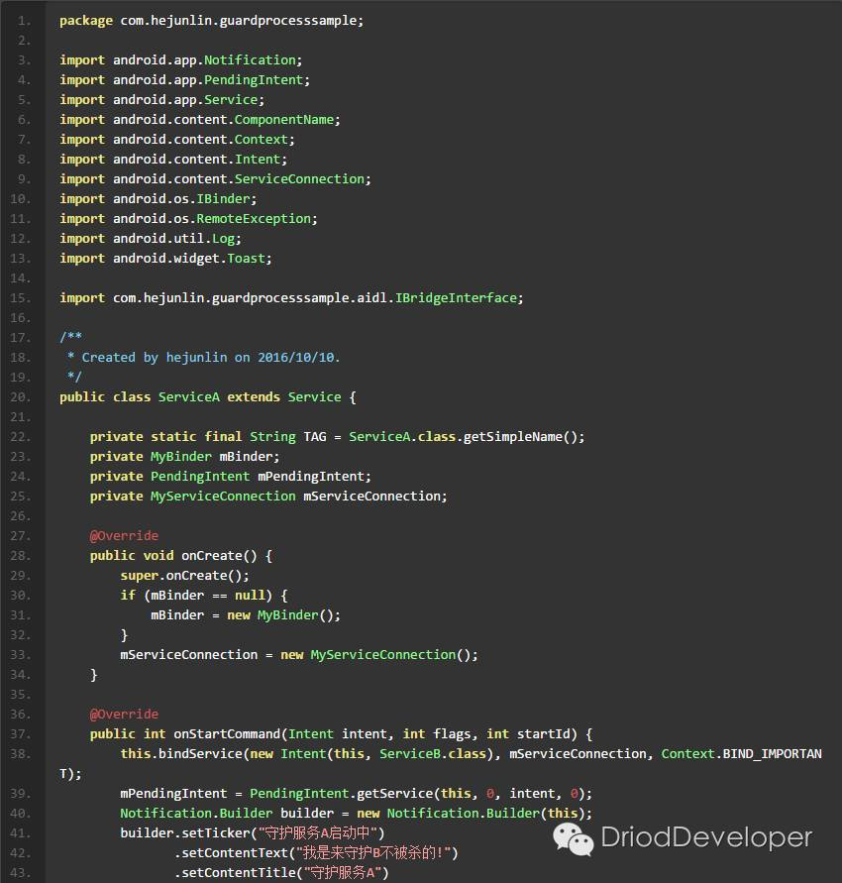Click the 'private MyServiceConnection mServiceConnection' field
The height and width of the screenshot is (883, 842).
tap(268, 497)
